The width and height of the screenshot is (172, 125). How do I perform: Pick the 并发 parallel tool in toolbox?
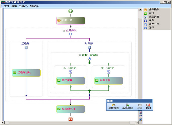coord(145,20)
